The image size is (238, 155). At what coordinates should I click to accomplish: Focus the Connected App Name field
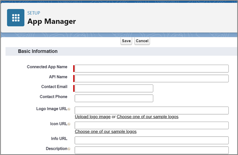[x=151, y=69]
